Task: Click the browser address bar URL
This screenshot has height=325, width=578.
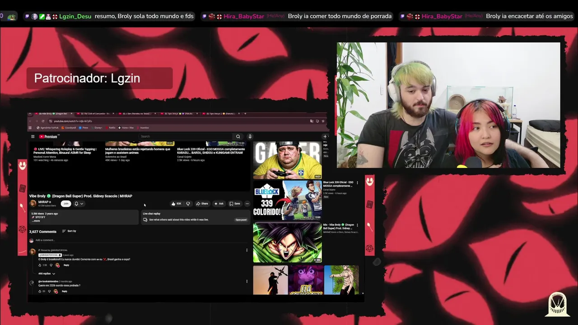Action: (73, 121)
